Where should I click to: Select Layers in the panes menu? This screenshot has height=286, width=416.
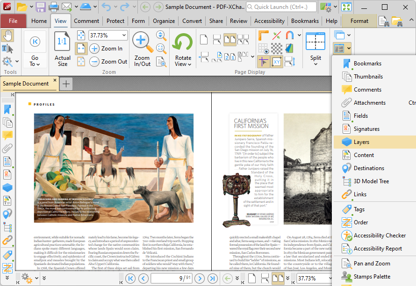tap(374, 142)
